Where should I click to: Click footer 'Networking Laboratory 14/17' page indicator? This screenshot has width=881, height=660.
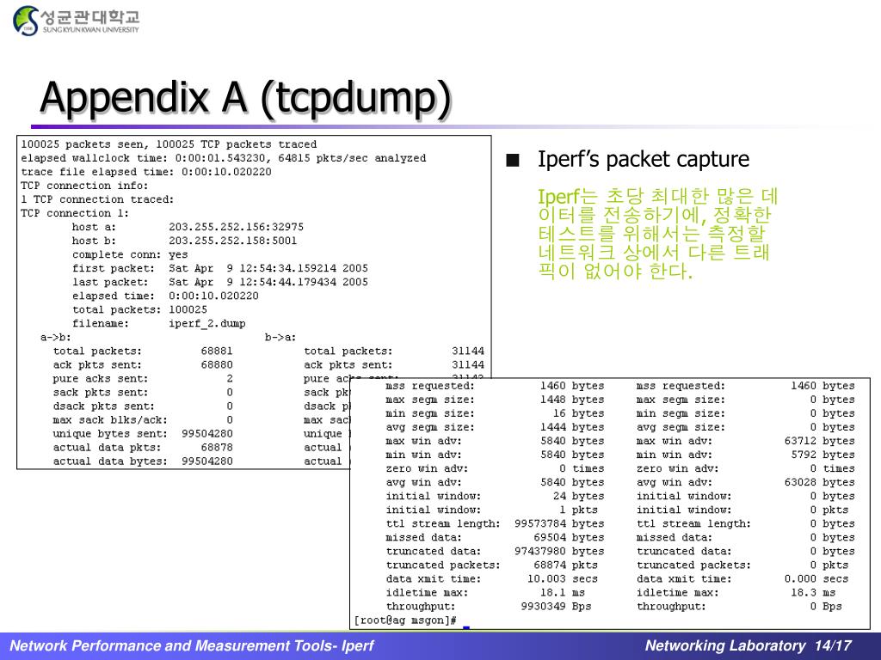(x=749, y=645)
